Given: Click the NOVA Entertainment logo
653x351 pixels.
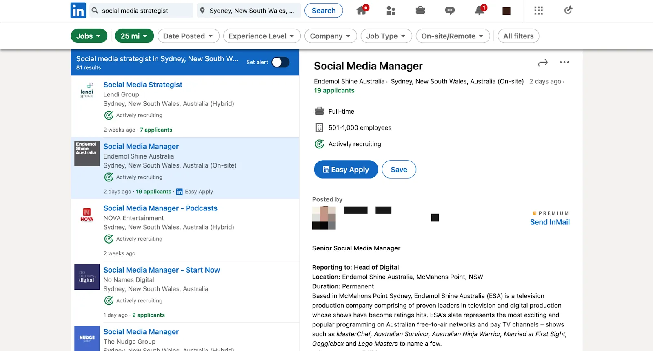Looking at the screenshot, I should [x=87, y=215].
